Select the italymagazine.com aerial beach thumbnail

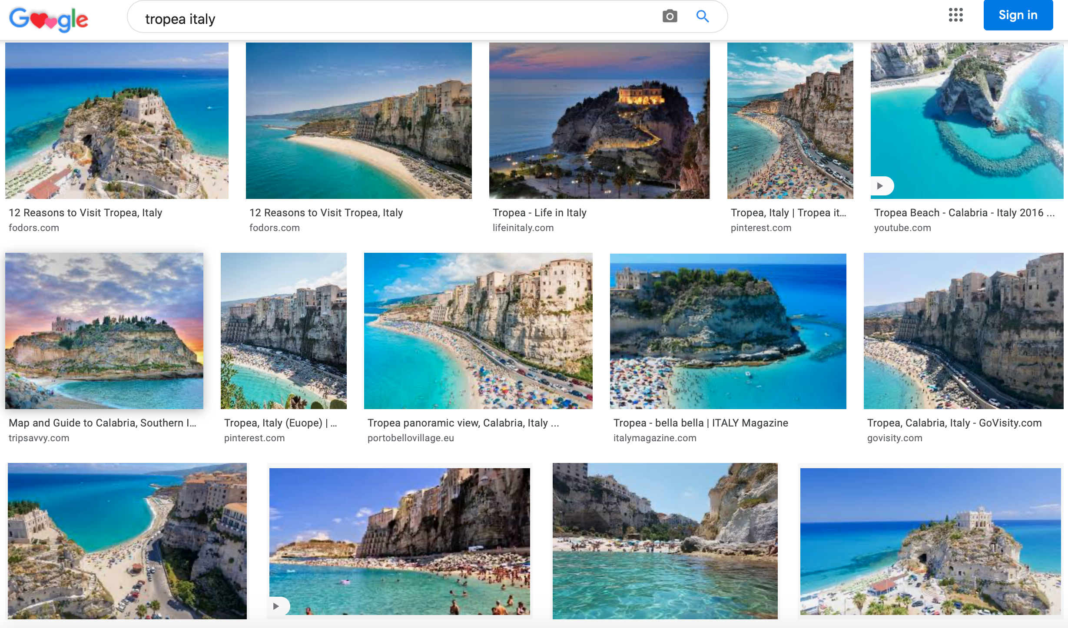(x=728, y=331)
